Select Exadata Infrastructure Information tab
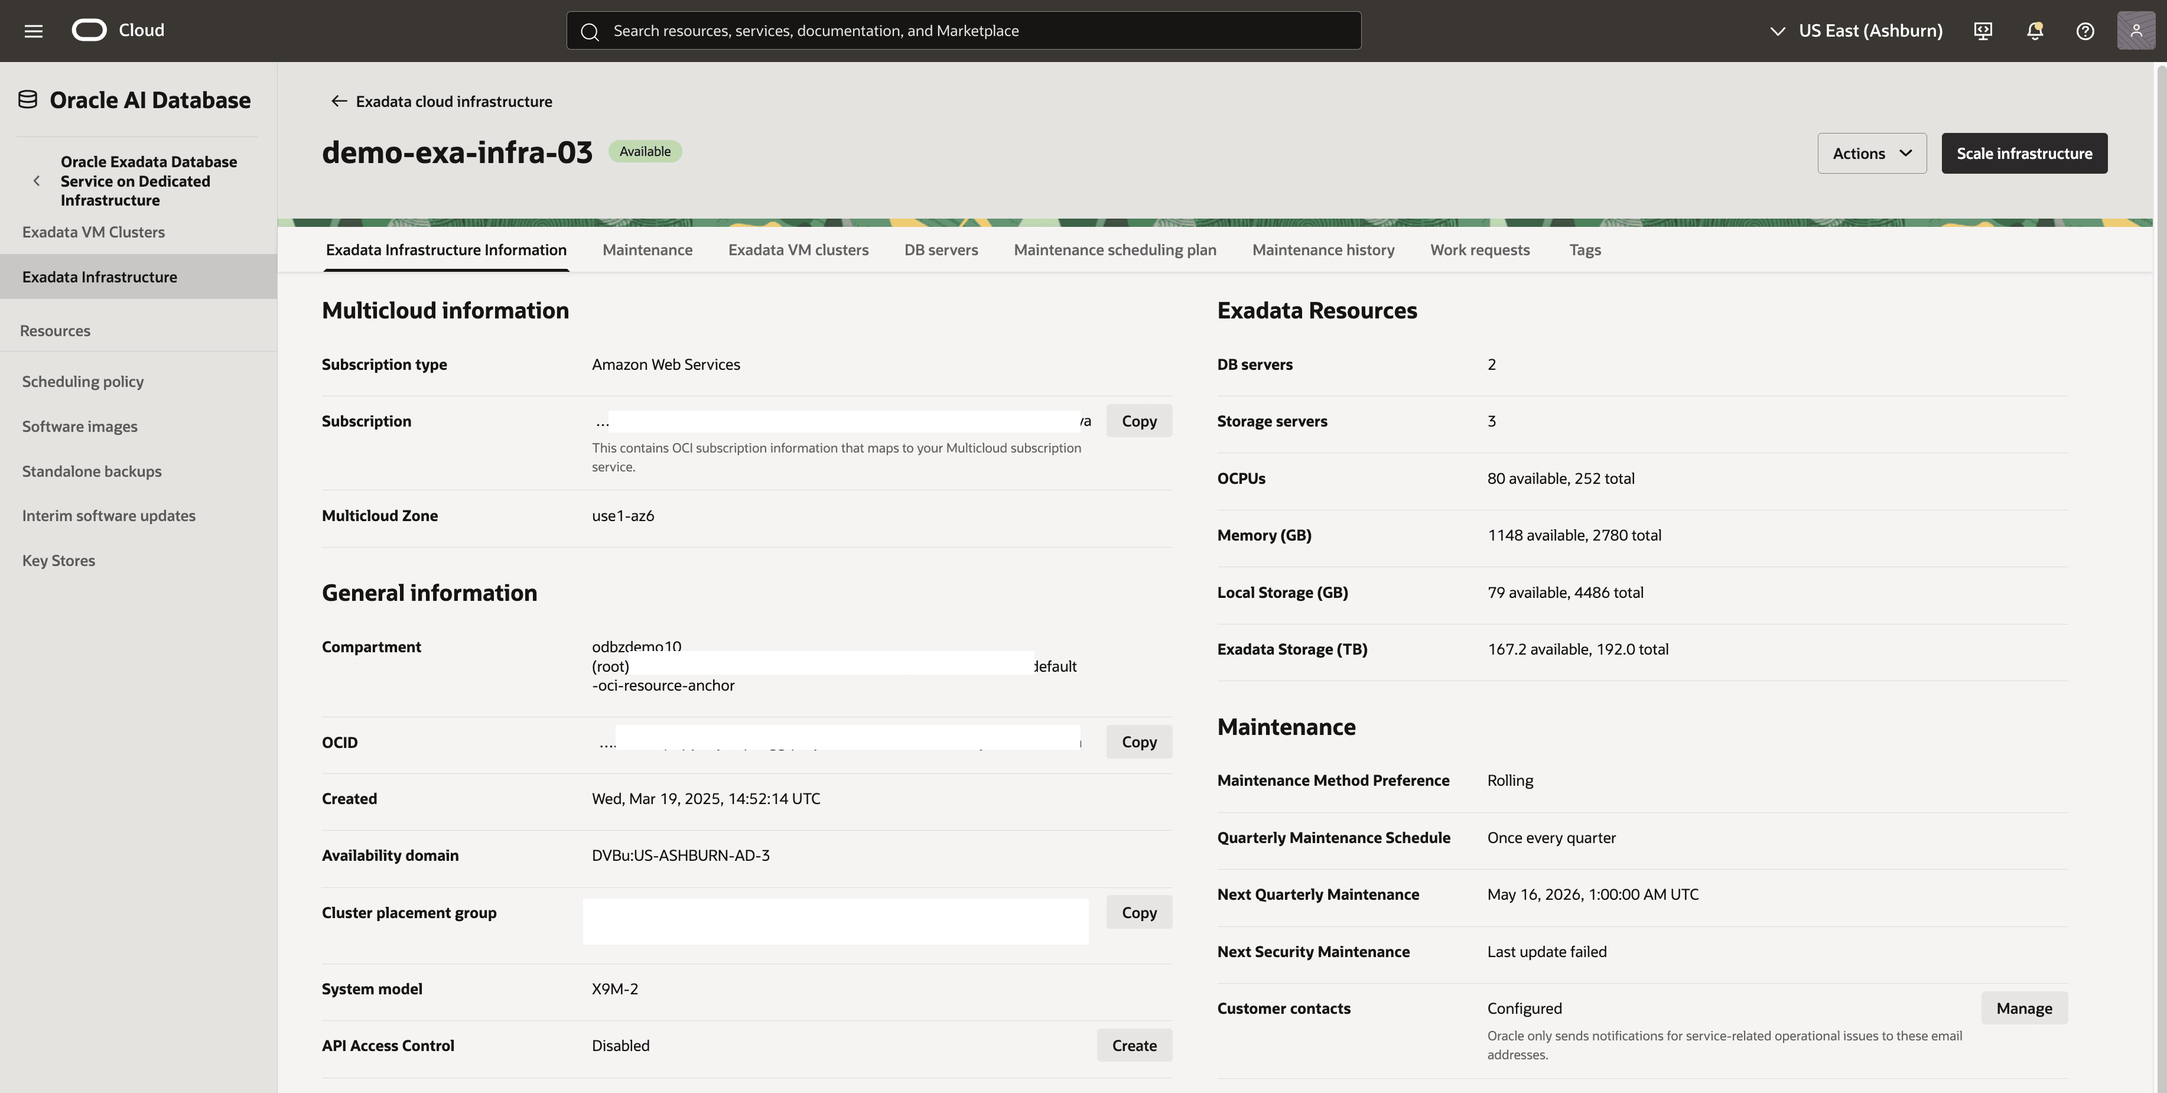The image size is (2167, 1093). click(x=446, y=250)
